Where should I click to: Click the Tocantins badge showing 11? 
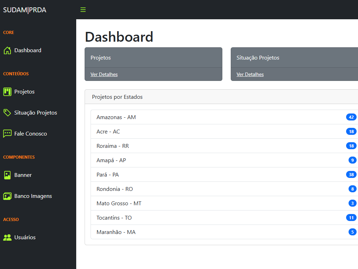pos(351,218)
